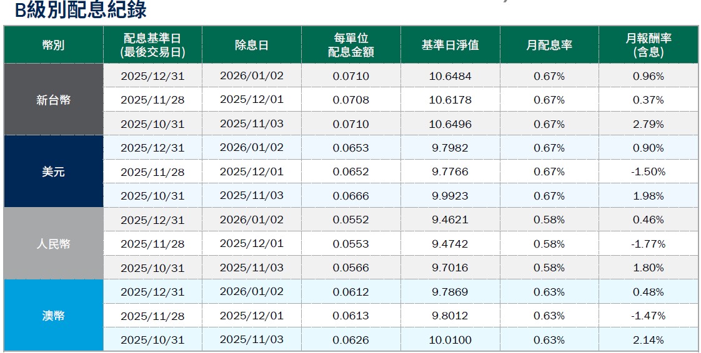Click the net value 10.6484 cell
This screenshot has height=353, width=701.
450,76
